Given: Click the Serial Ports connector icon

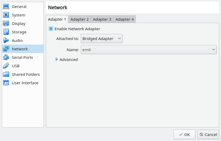Looking at the screenshot, I should point(6,57).
